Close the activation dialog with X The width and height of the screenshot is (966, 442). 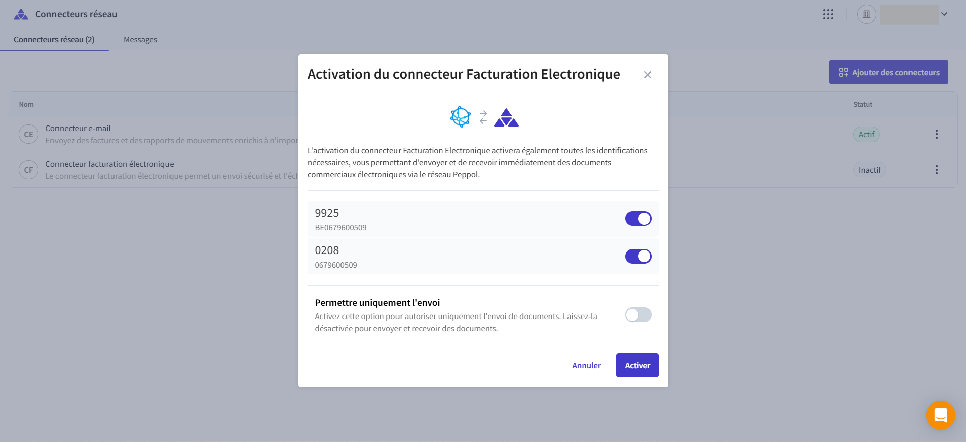(648, 75)
